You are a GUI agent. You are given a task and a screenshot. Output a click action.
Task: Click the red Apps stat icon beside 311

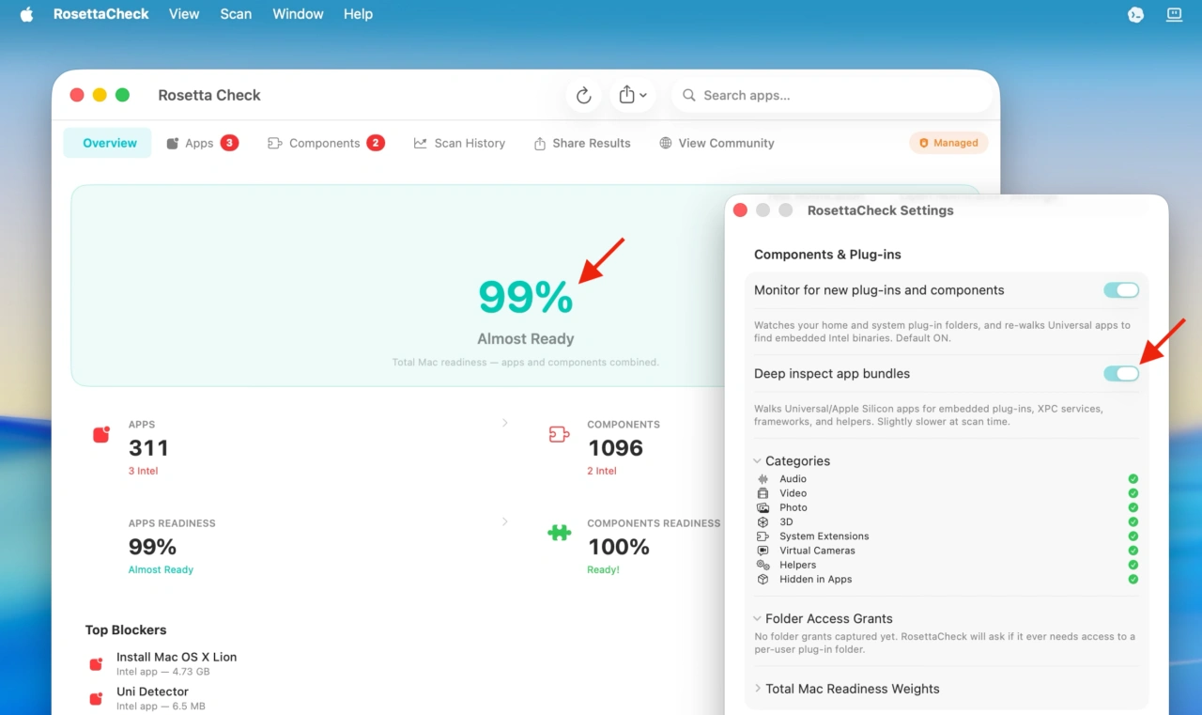[x=100, y=434]
